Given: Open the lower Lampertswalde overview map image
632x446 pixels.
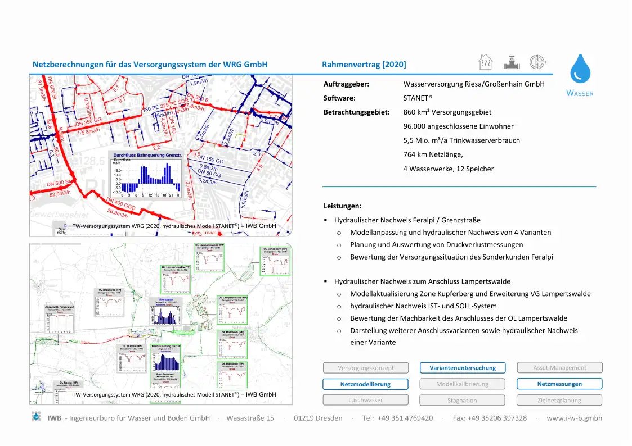Looking at the screenshot, I should pyautogui.click(x=161, y=323).
